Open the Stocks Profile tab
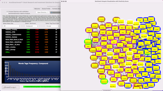Image resolution: width=163 pixels, height=91 pixels. (46, 9)
